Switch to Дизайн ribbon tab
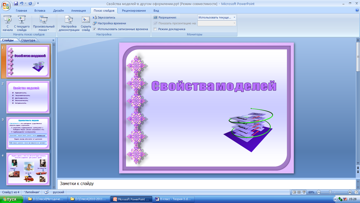The image size is (360, 203). pyautogui.click(x=58, y=11)
